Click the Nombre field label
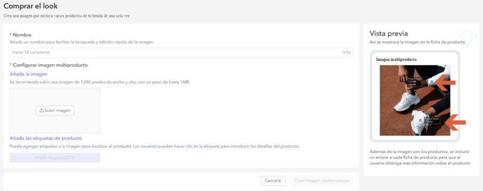Image resolution: width=483 pixels, height=191 pixels. (22, 35)
